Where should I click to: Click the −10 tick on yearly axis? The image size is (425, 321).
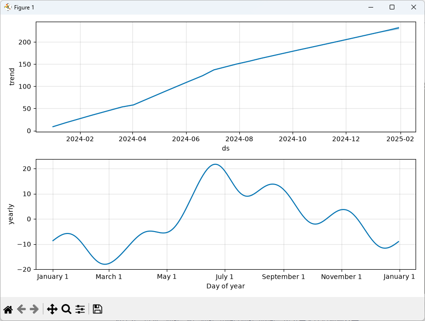pyautogui.click(x=25, y=244)
